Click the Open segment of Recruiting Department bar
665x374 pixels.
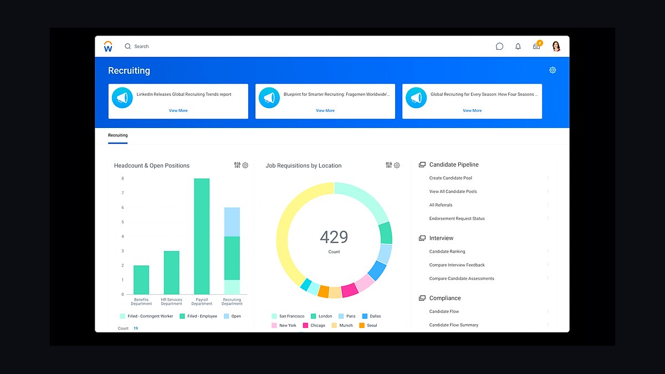[x=232, y=222]
